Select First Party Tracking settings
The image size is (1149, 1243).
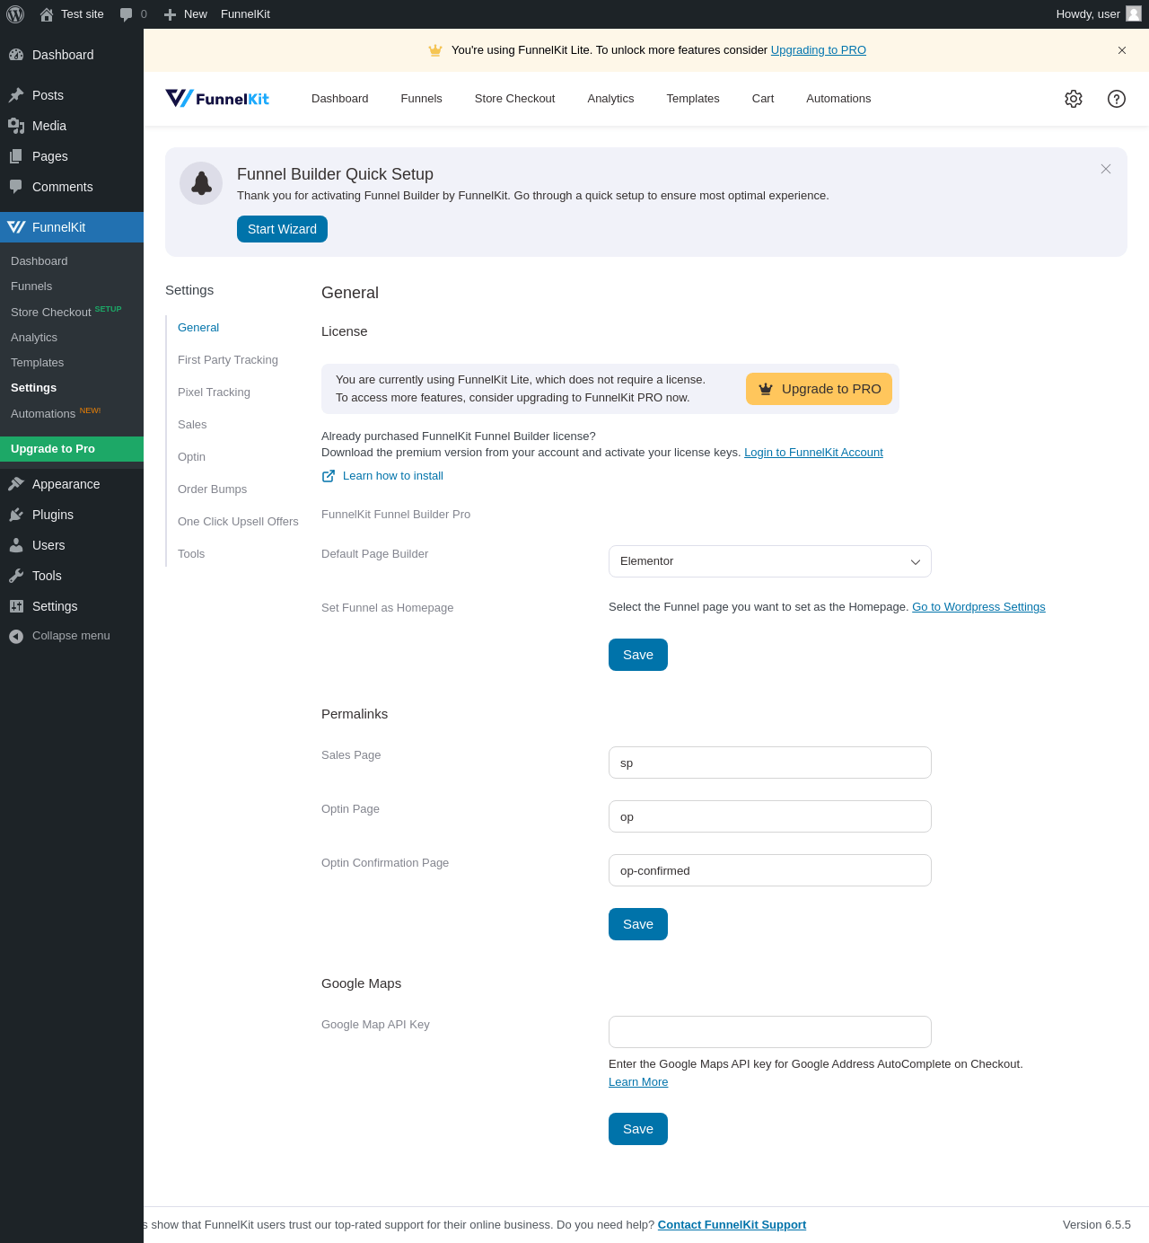[228, 360]
